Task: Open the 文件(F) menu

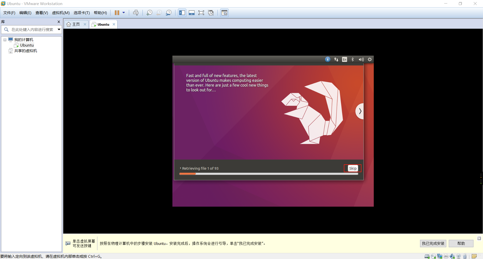Action: point(9,13)
